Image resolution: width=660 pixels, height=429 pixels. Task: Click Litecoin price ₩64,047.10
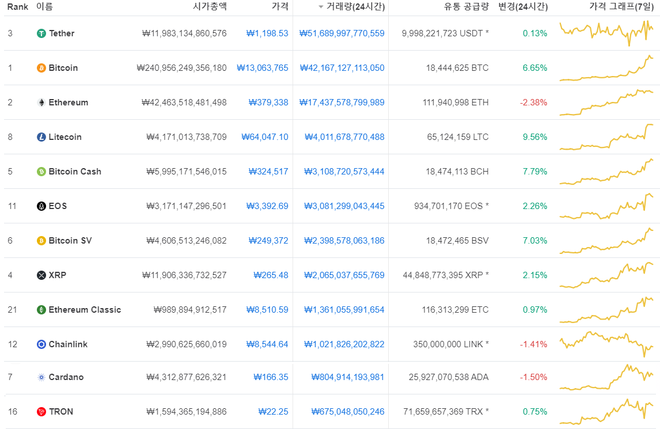point(265,137)
